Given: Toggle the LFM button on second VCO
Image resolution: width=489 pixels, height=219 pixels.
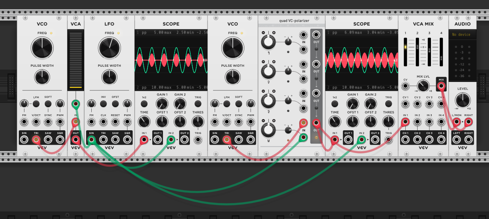Looking at the screenshot, I should [x=227, y=104].
